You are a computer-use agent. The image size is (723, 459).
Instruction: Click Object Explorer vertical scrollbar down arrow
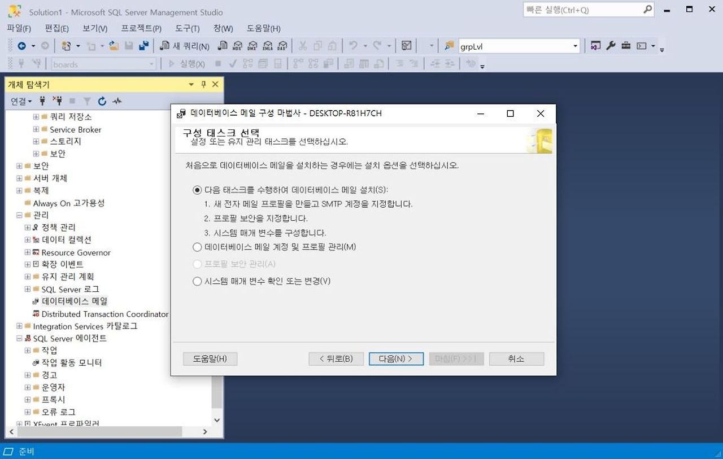[217, 420]
